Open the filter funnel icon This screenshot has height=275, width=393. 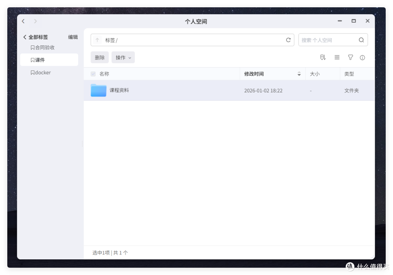pyautogui.click(x=350, y=57)
